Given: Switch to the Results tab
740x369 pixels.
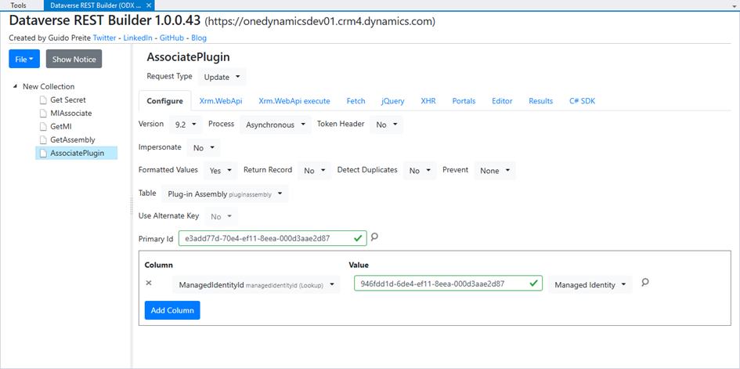Looking at the screenshot, I should [x=541, y=101].
